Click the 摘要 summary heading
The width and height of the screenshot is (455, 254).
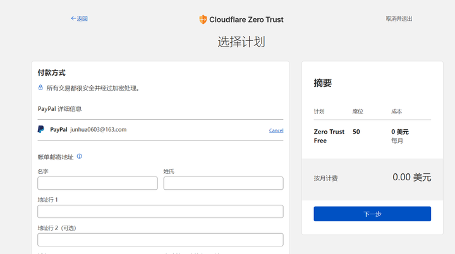point(323,83)
